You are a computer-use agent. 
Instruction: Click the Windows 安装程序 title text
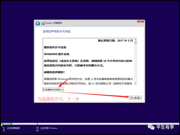[x=53, y=23]
